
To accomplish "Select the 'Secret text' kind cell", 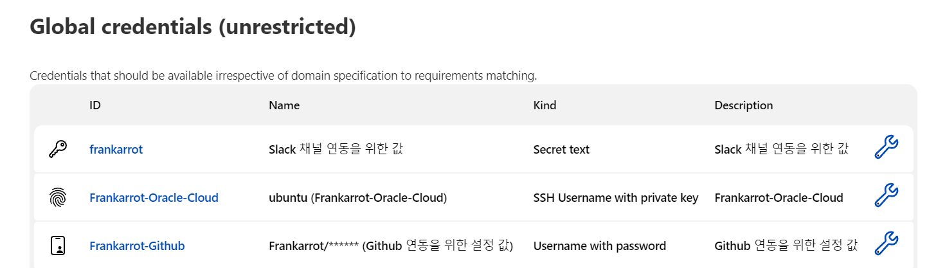I will tap(561, 150).
